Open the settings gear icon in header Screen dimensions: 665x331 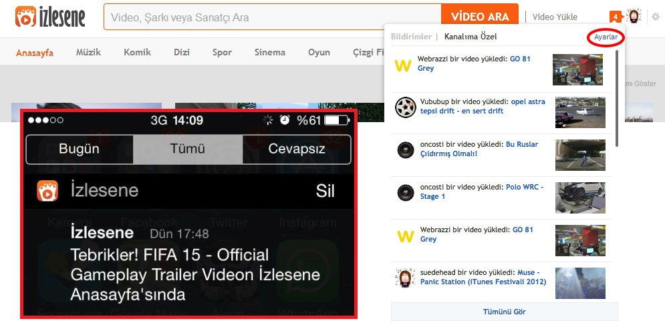(x=656, y=17)
